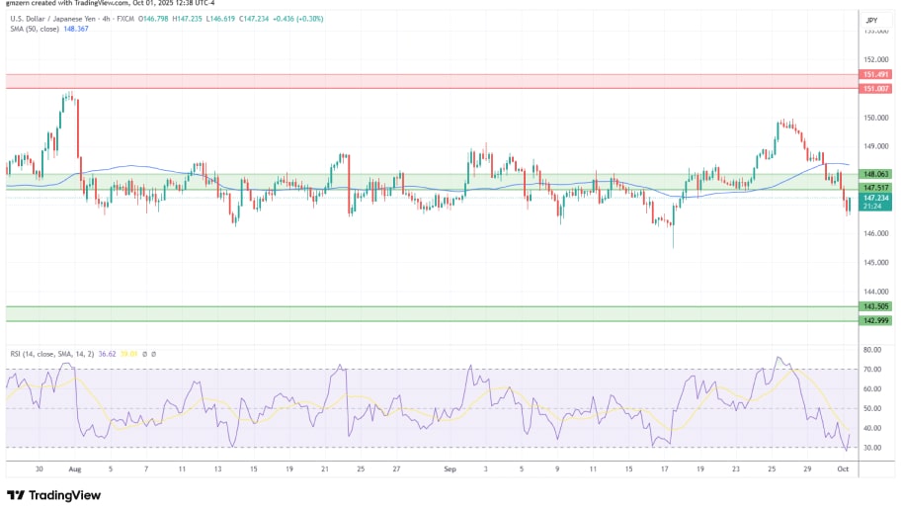901x507 pixels.
Task: Click the 143.505 green price label
Action: pyautogui.click(x=873, y=306)
